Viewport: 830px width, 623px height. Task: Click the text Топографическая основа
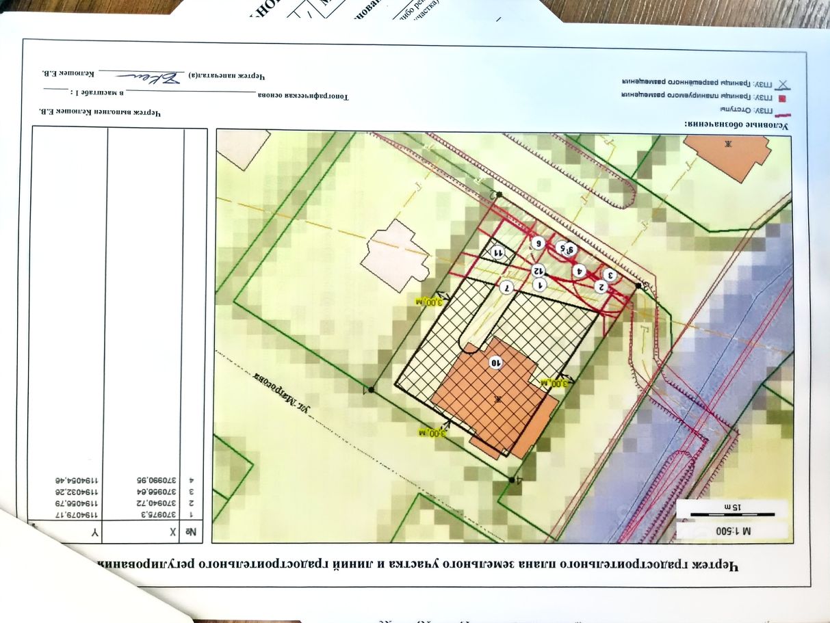[302, 96]
